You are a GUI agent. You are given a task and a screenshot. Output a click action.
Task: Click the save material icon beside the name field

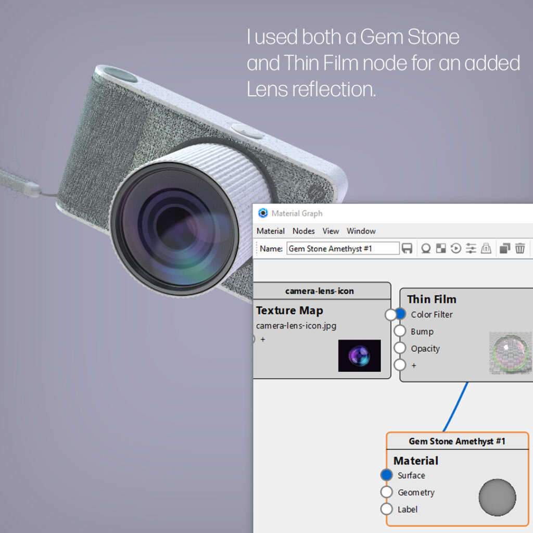coord(407,249)
